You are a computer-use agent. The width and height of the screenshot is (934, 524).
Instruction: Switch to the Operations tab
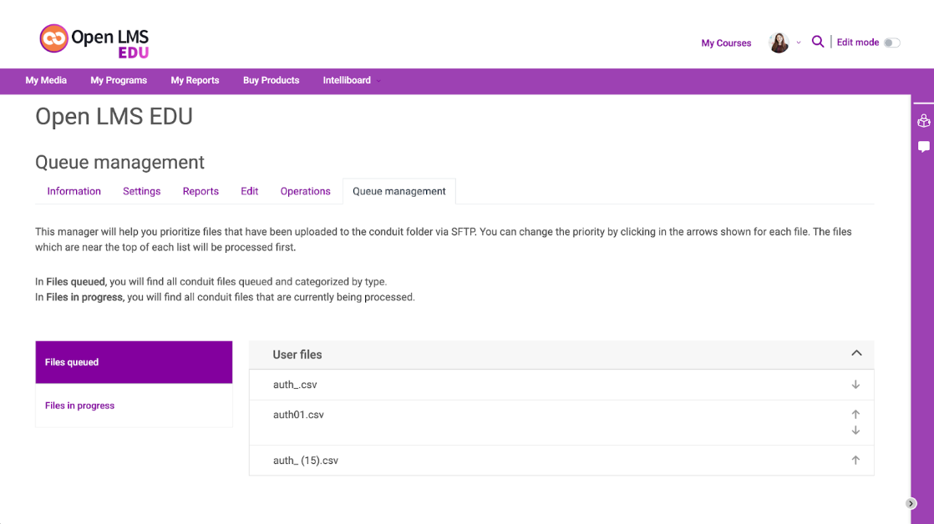(x=306, y=192)
